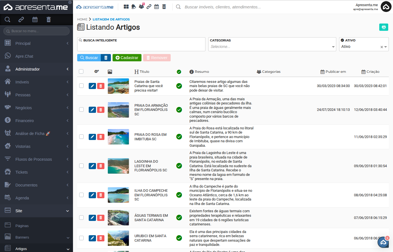Collapse the Site menu section
Viewport: 393px width, 252px height.
point(36,211)
